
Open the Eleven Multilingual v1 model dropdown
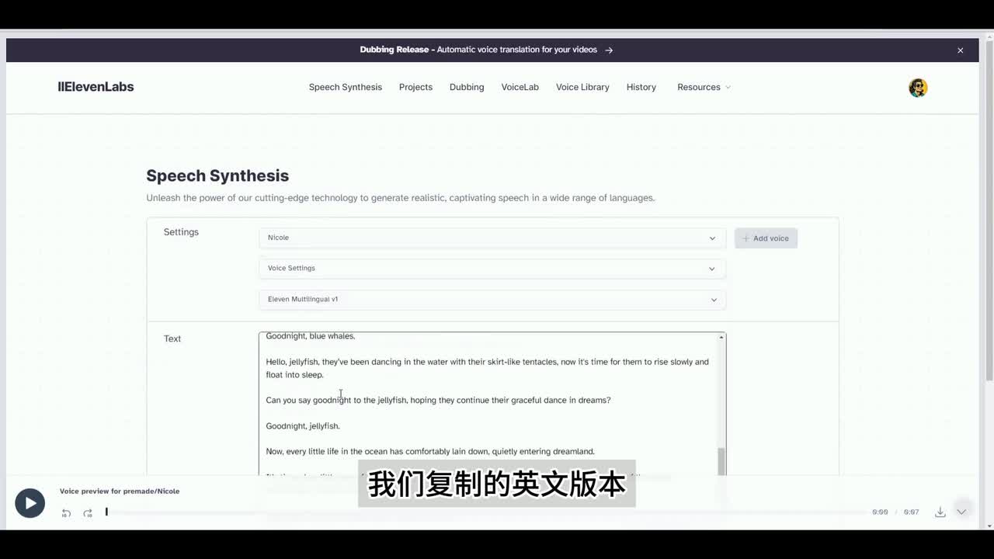click(492, 300)
